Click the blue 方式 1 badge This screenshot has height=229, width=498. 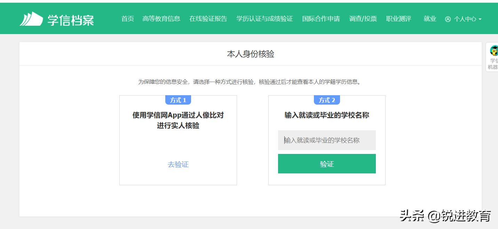pos(178,100)
